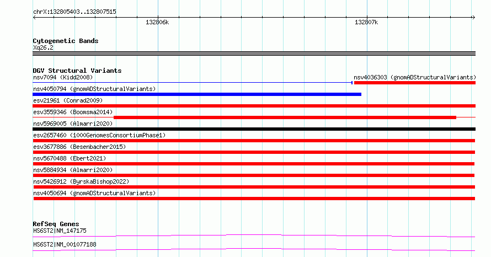Click the 132807k ruler tick label
This screenshot has height=257, width=491.
coord(366,22)
